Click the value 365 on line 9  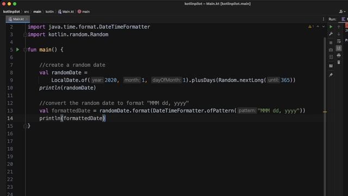pyautogui.click(x=285, y=80)
